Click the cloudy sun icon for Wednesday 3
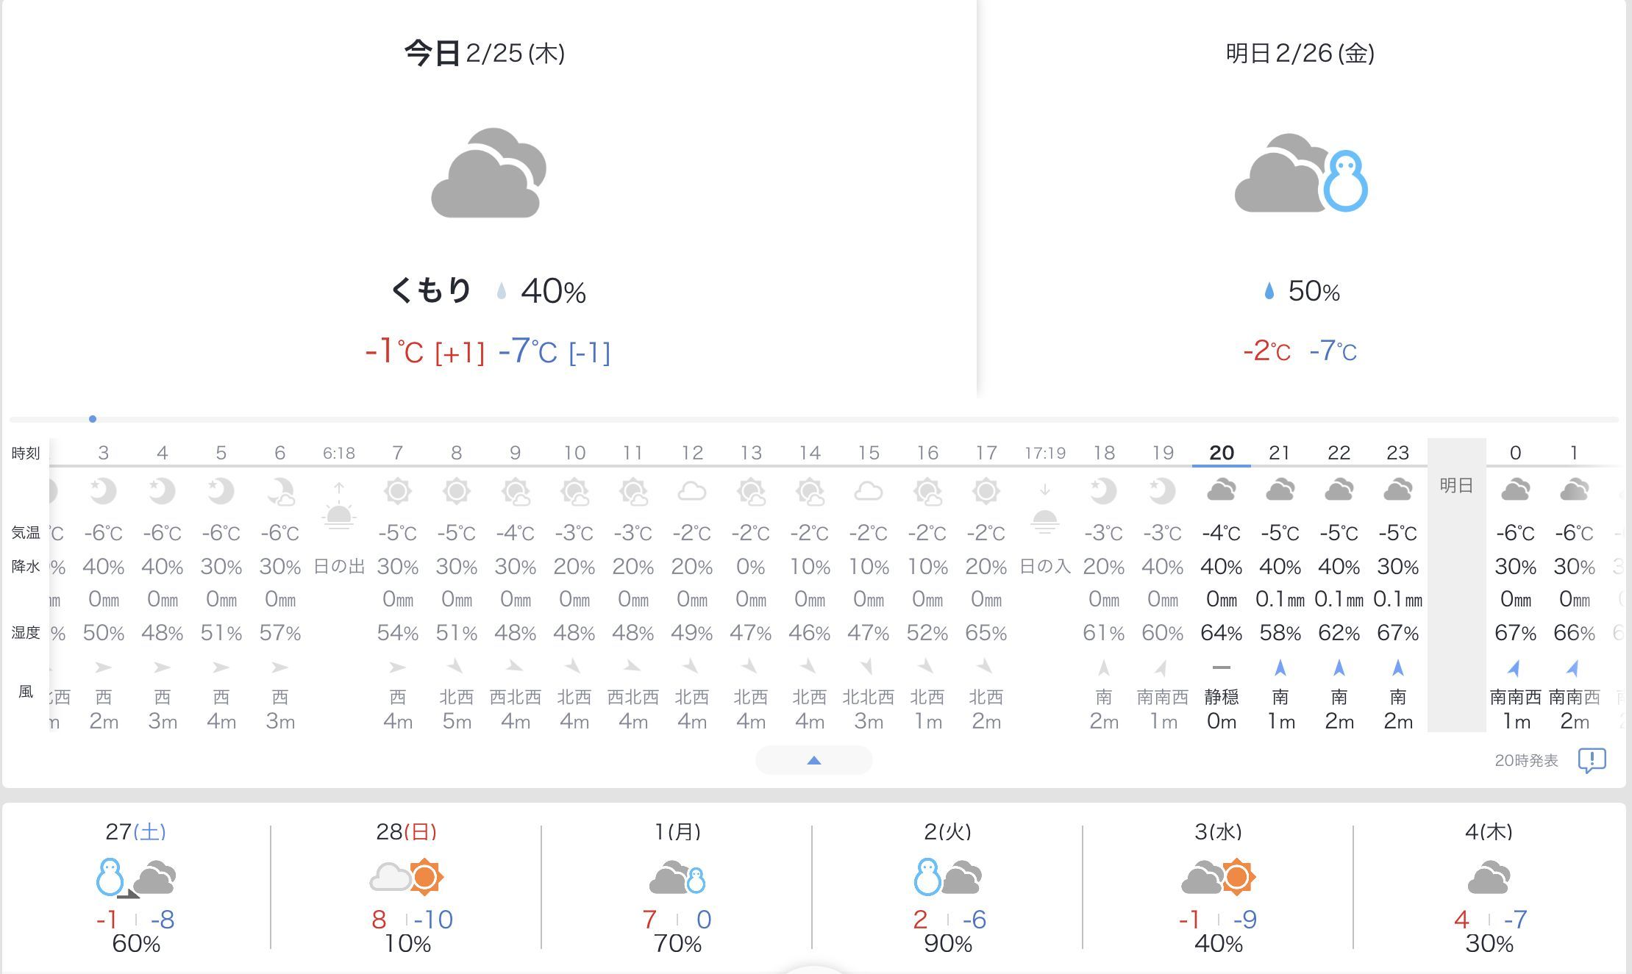Viewport: 1632px width, 974px height. (x=1219, y=877)
